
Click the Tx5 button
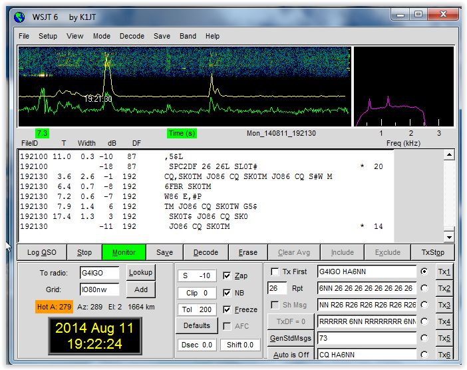tap(444, 338)
